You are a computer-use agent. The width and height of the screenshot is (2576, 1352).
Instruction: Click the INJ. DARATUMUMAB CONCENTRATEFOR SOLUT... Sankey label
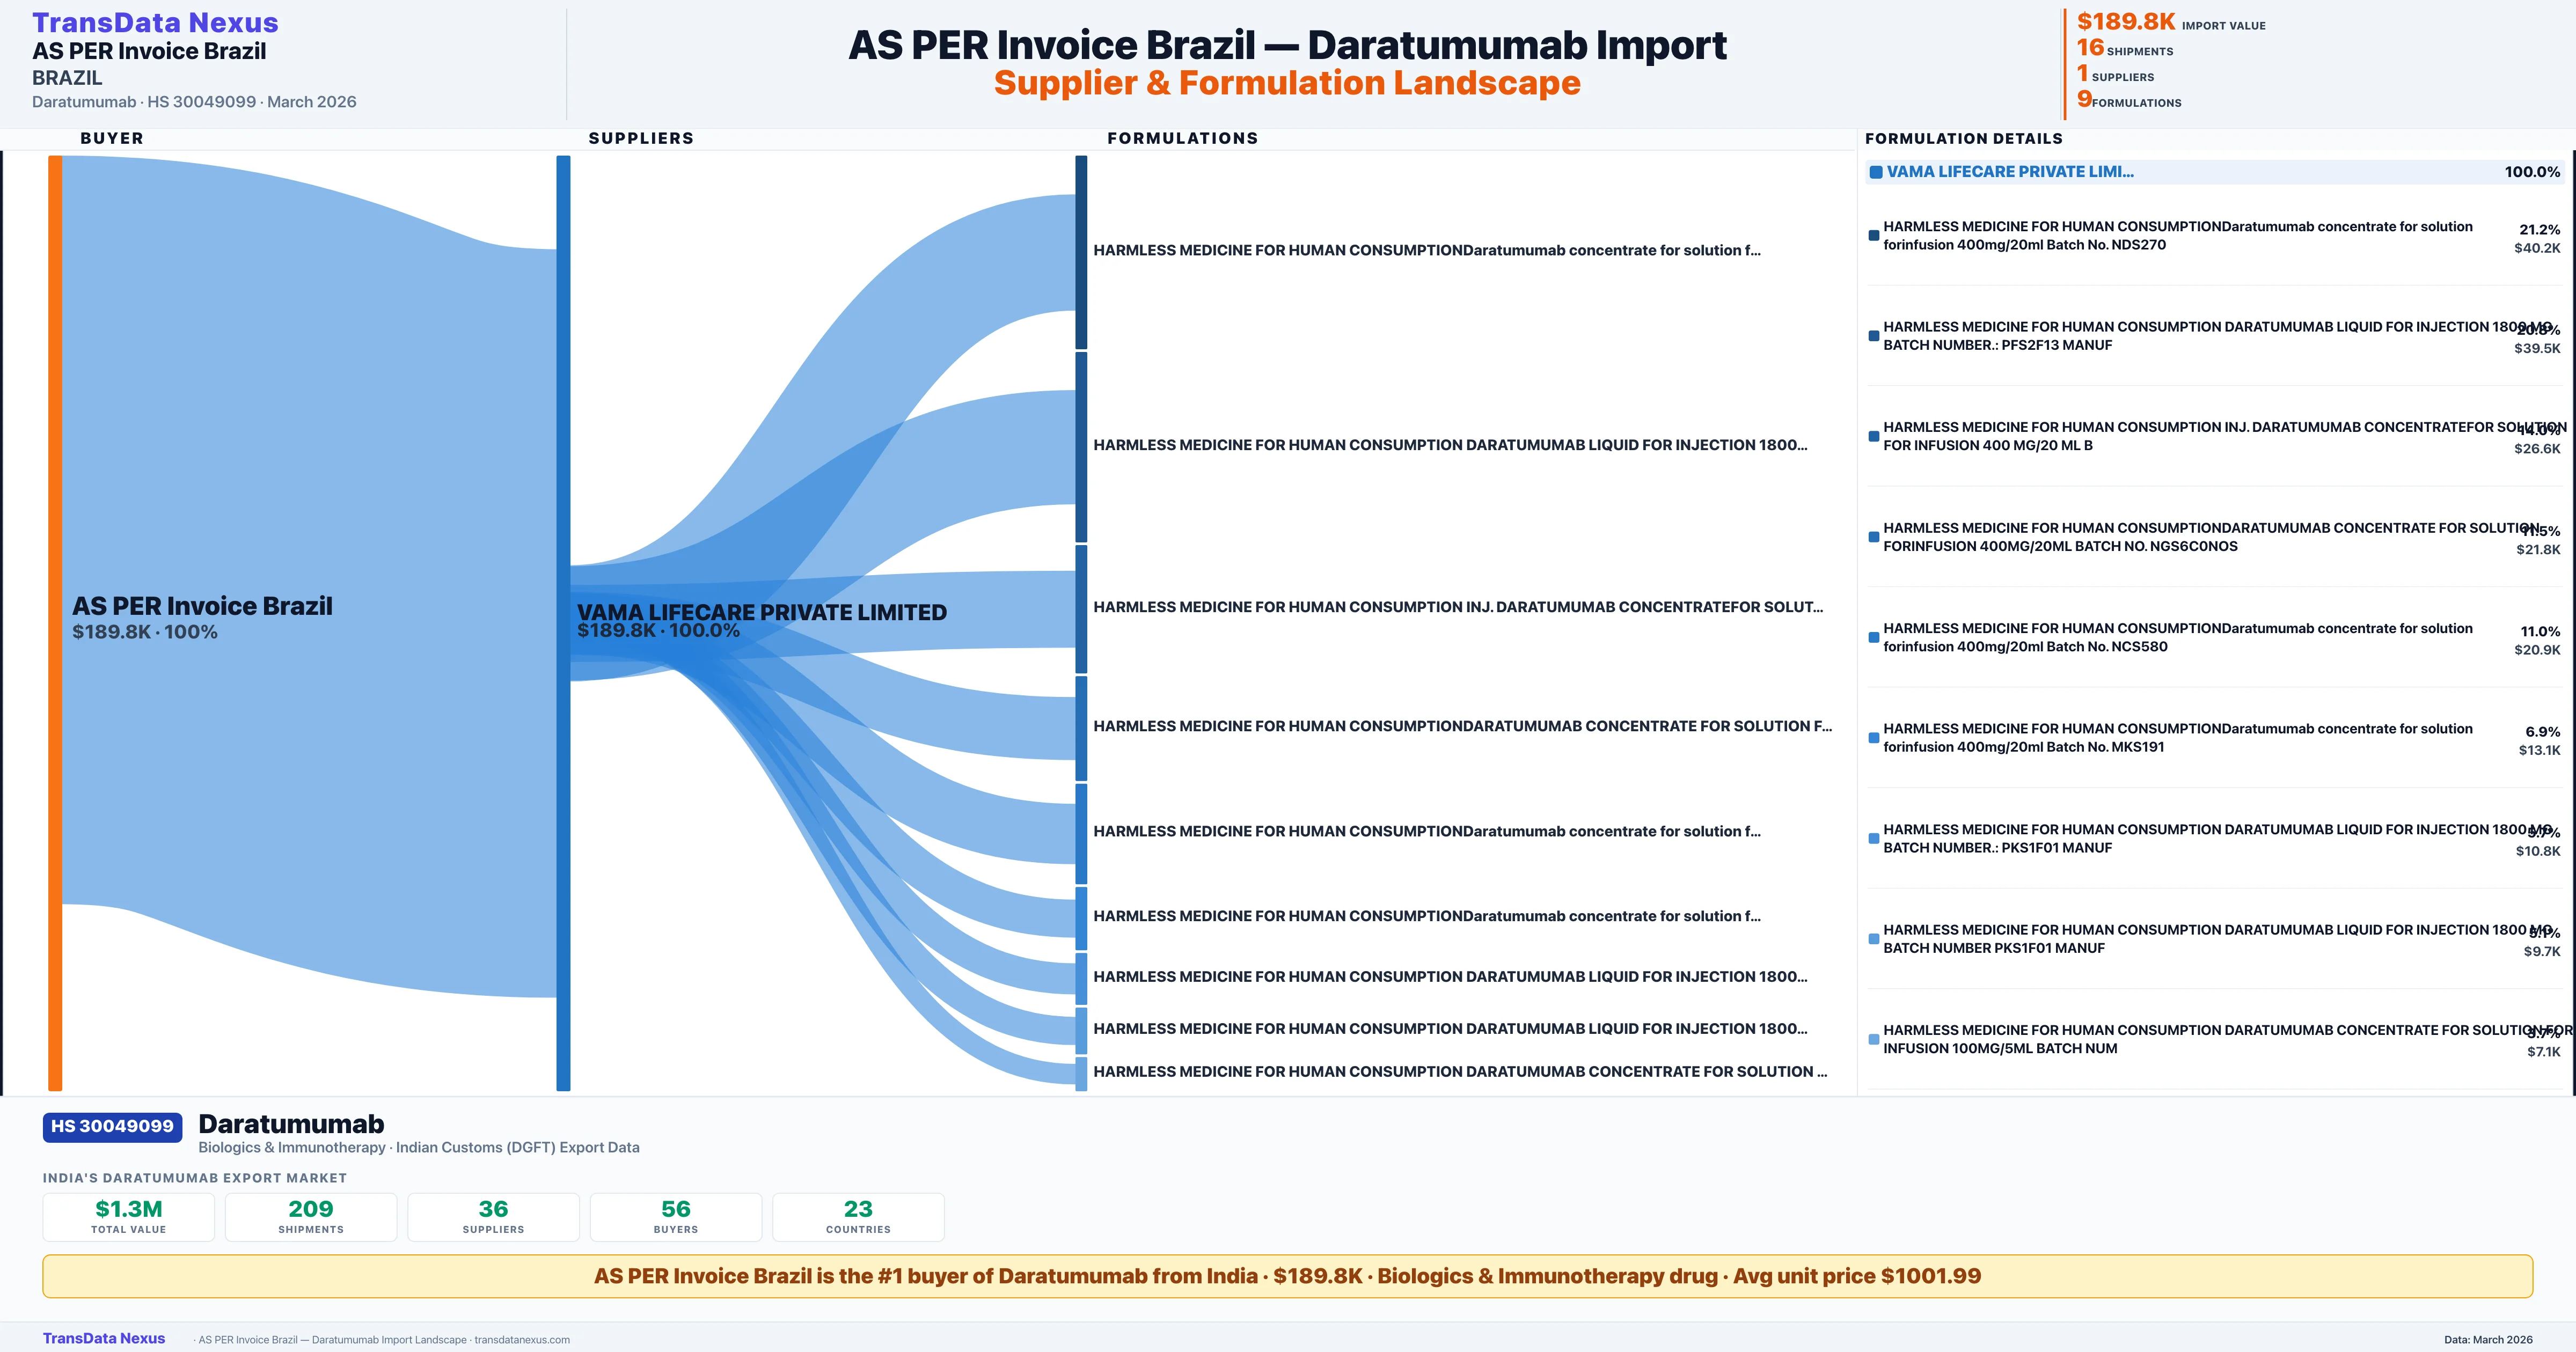pos(1457,607)
